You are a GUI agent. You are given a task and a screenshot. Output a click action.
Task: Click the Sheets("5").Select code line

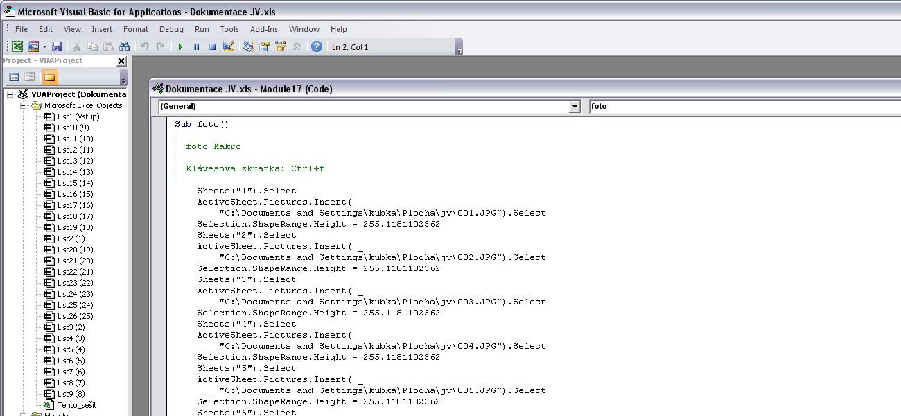247,369
